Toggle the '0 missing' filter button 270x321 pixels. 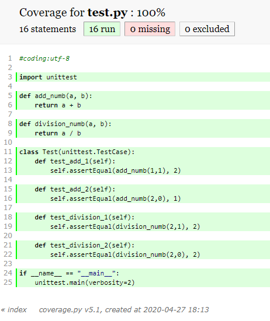(150, 29)
